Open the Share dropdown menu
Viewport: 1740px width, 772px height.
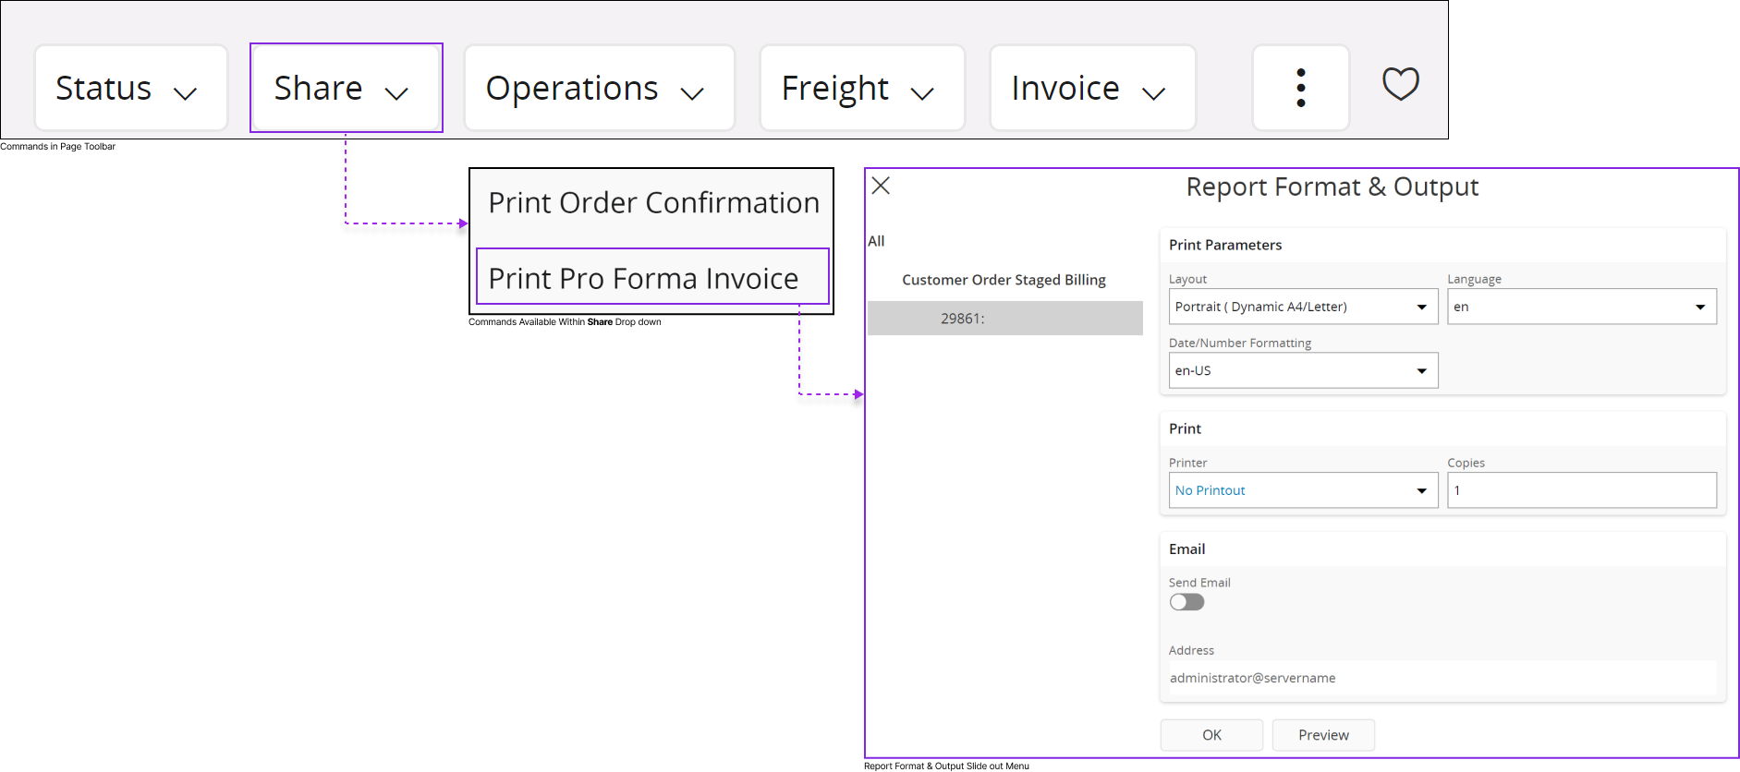(346, 89)
